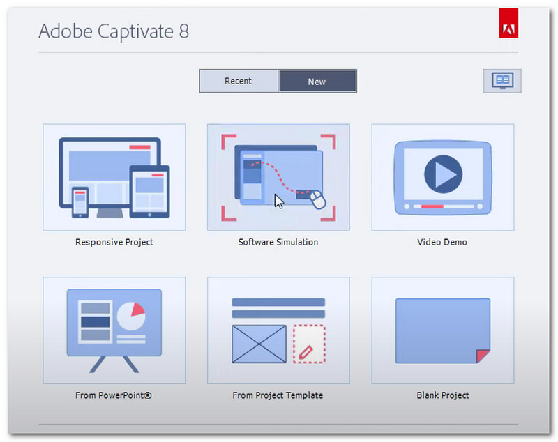This screenshot has height=442, width=558.
Task: Click the From PowerPoint® label
Action: tap(114, 395)
